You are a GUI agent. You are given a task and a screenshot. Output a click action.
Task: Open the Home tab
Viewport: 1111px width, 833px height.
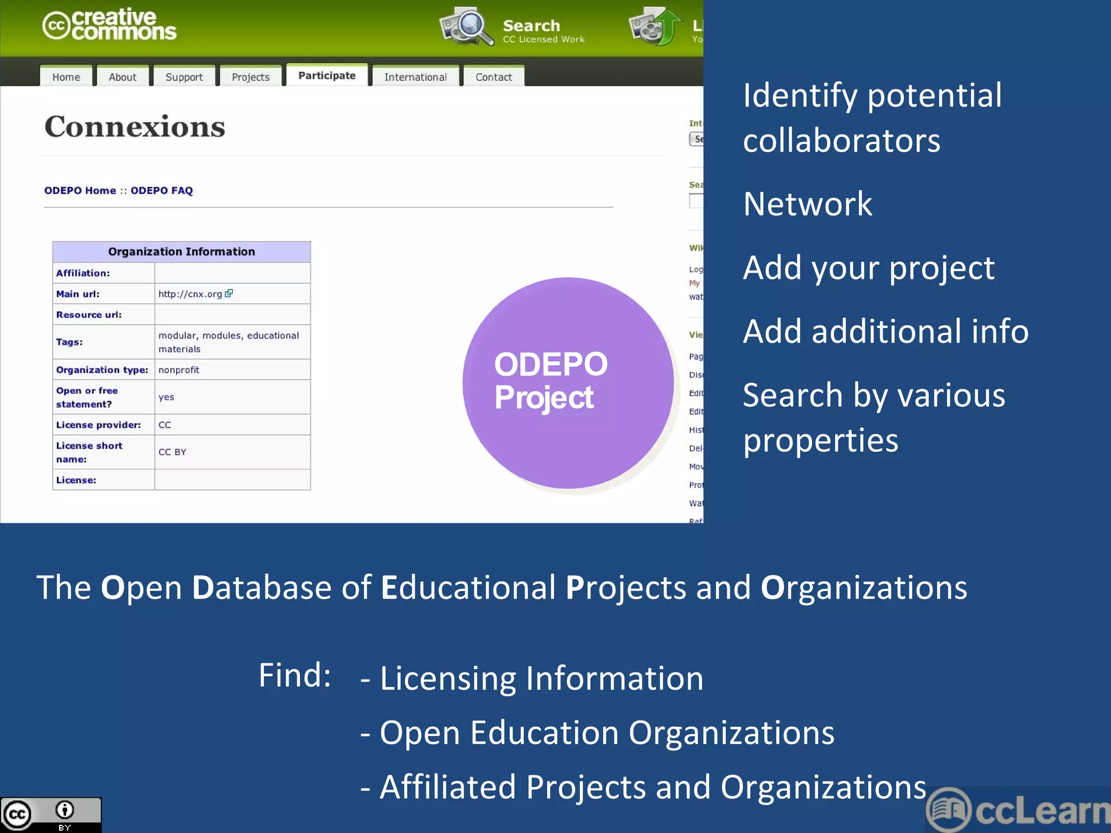tap(66, 77)
